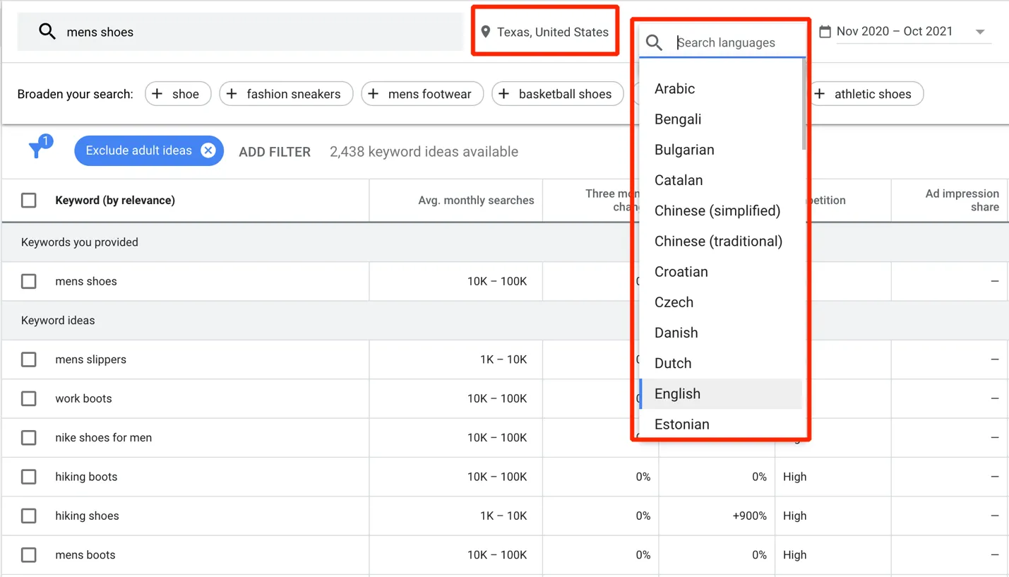The height and width of the screenshot is (577, 1009).
Task: Remove the Exclude adult ideas filter chip
Action: tap(208, 150)
